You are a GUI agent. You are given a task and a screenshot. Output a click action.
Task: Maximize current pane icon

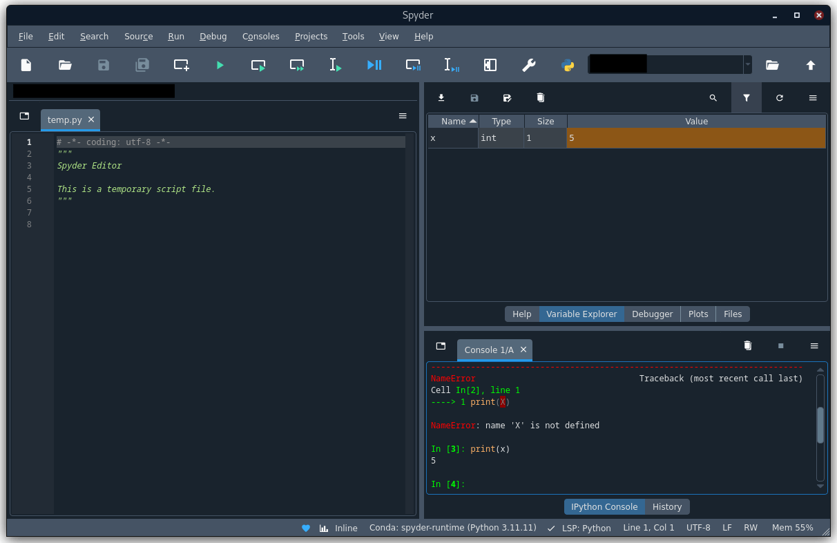pos(490,65)
